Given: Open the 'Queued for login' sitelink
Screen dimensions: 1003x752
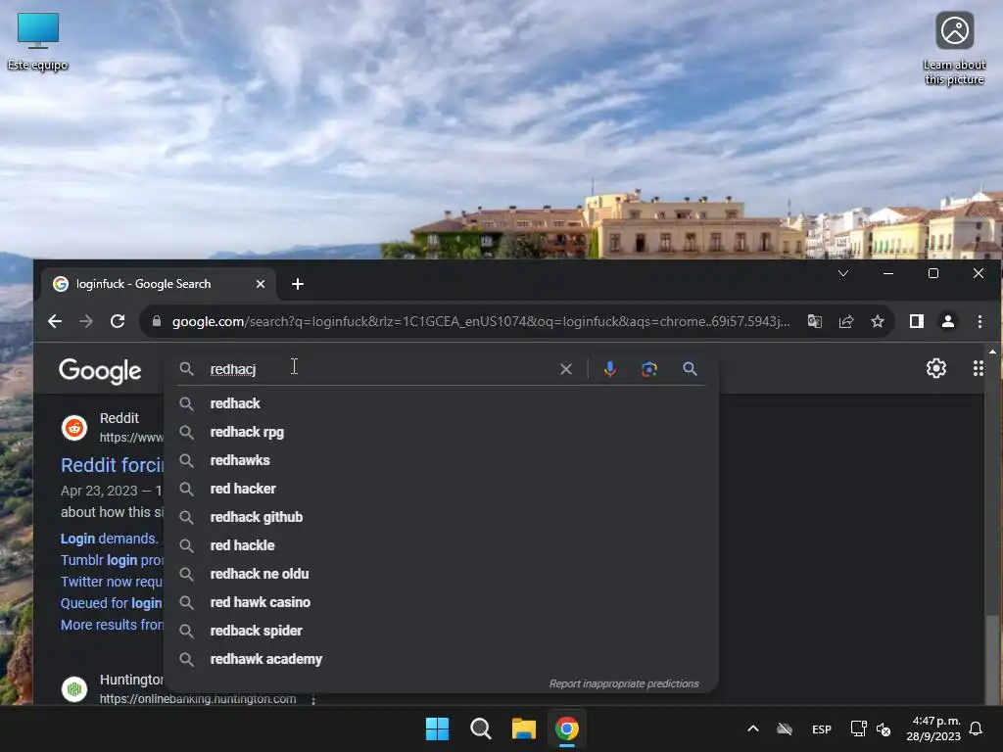Looking at the screenshot, I should 112,603.
